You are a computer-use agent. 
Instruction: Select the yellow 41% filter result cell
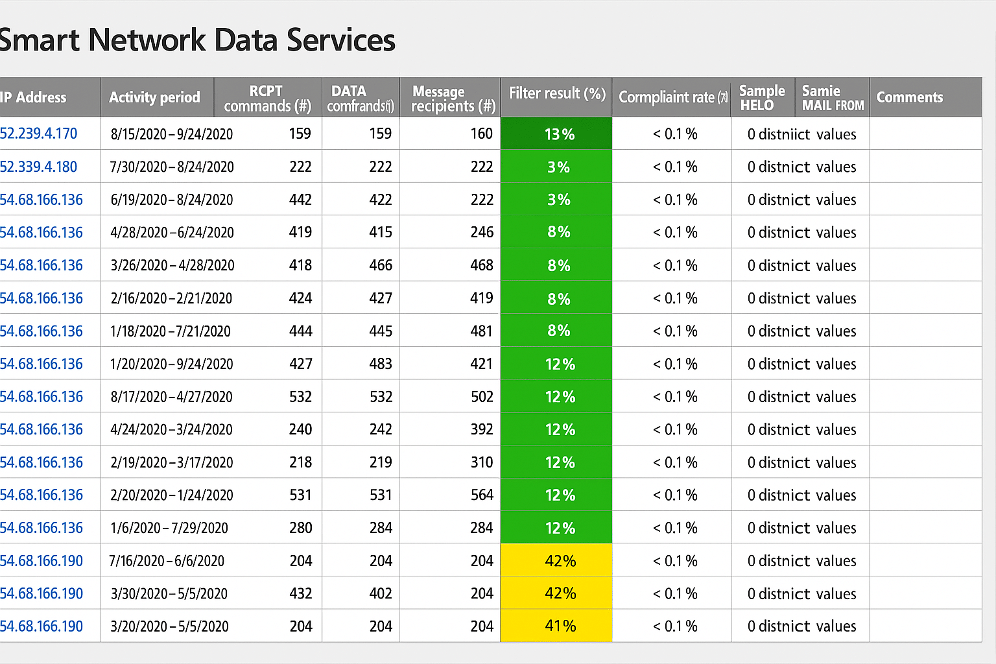(556, 626)
